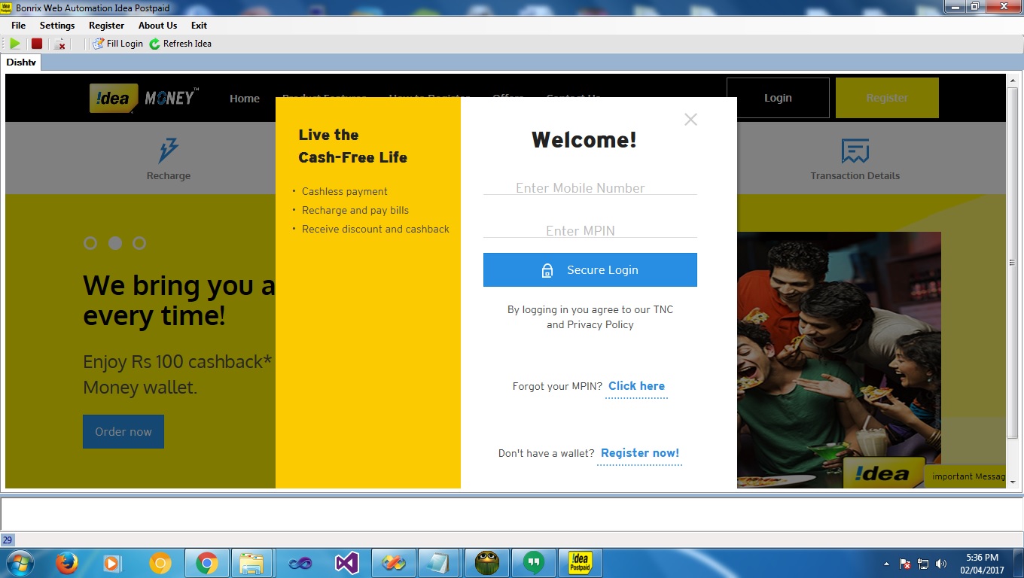Screen dimensions: 1024x578
Task: Click the page scrollbar down arrow
Action: (1013, 482)
